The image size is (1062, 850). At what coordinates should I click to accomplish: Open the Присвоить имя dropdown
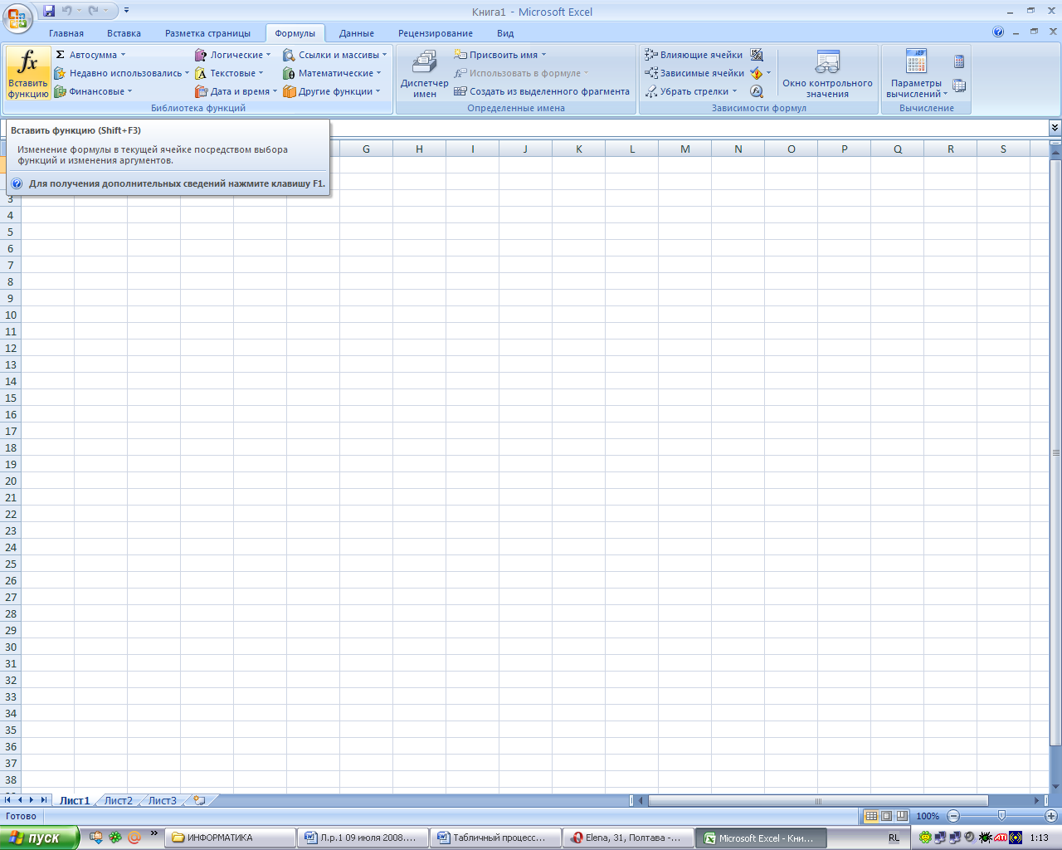pos(500,55)
